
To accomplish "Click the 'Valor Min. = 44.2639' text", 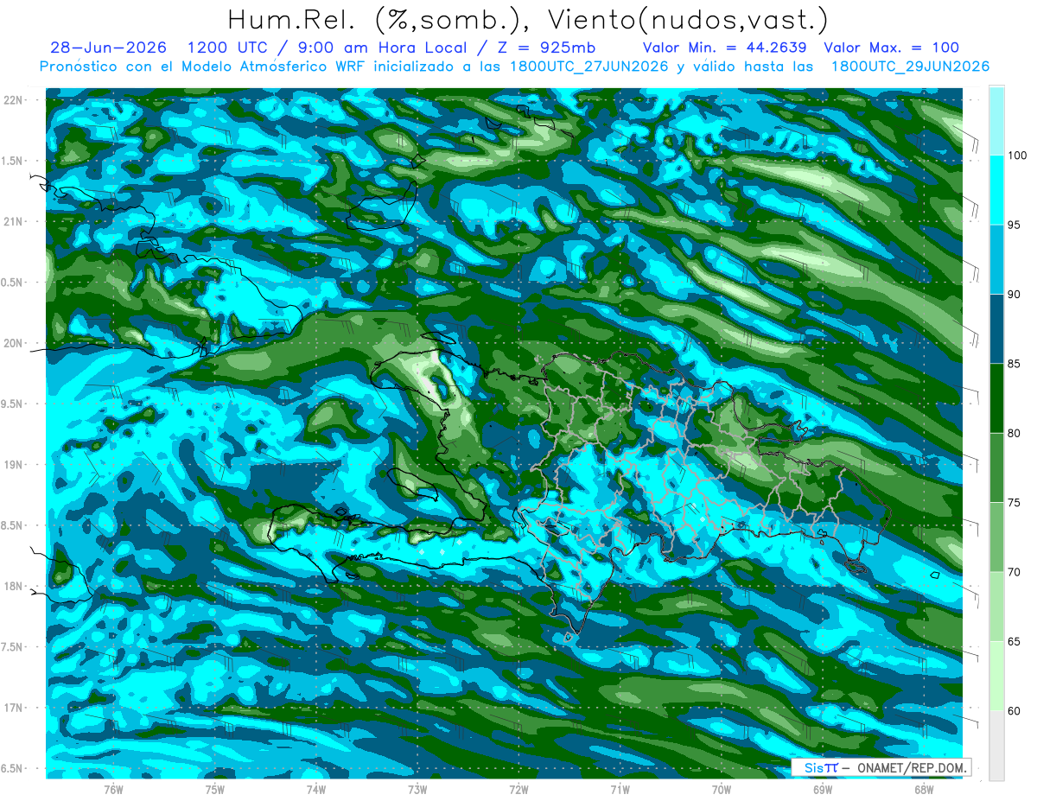I will [725, 48].
